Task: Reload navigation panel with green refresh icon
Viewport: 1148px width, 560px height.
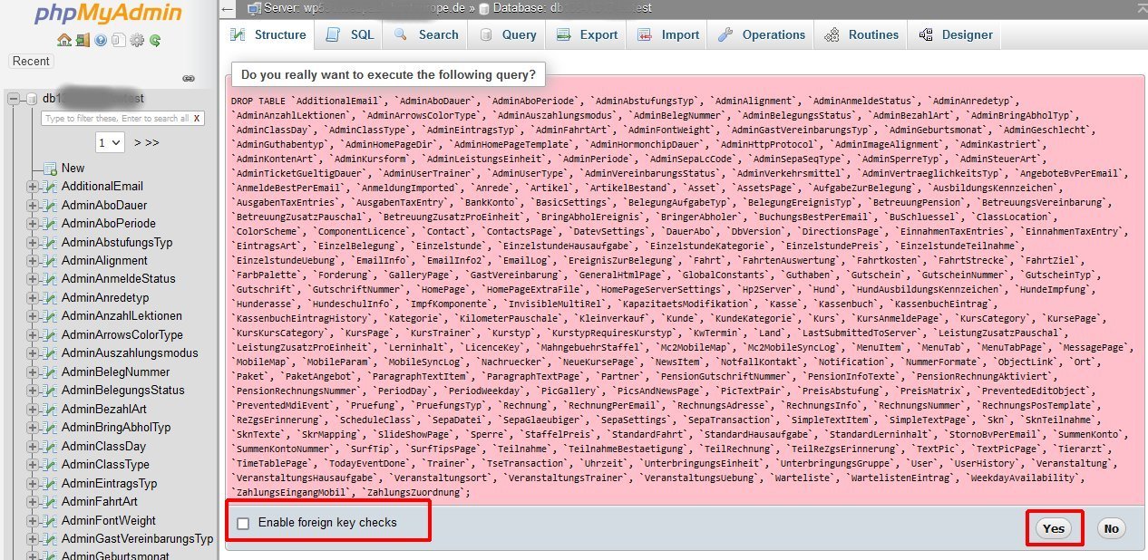Action: coord(155,40)
